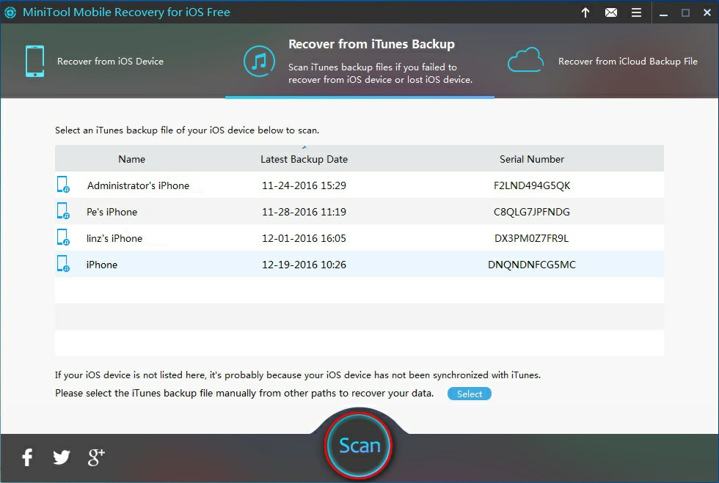Click the upgrade arrow icon in title bar

(x=585, y=12)
